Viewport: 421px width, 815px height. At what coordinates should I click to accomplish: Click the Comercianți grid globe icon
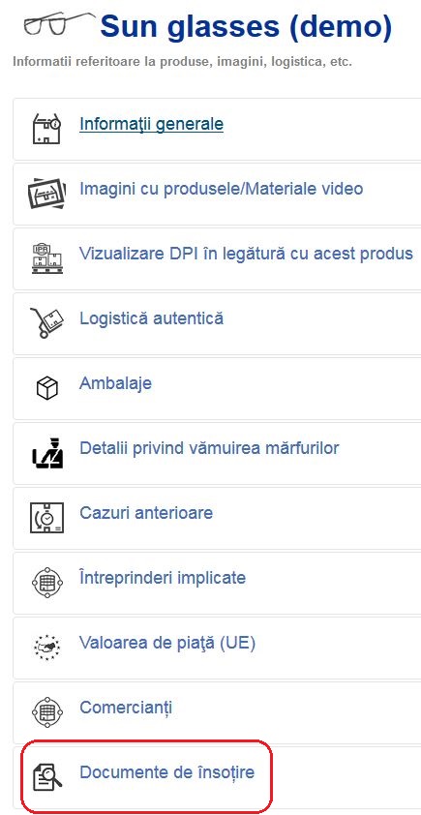[46, 712]
